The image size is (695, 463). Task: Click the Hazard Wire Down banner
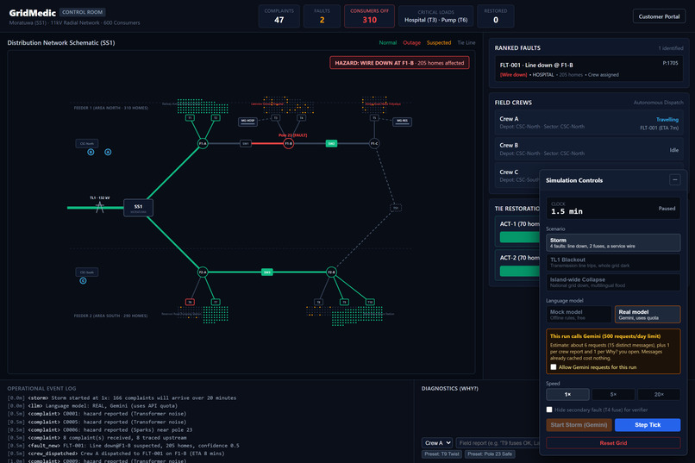(399, 63)
